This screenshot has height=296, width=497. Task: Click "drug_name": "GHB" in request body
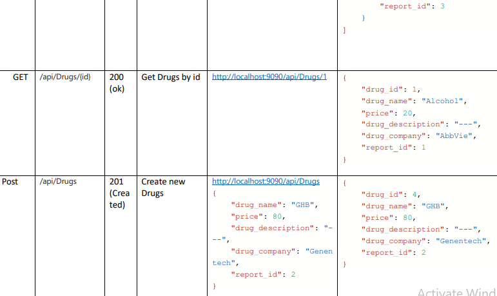pos(274,205)
